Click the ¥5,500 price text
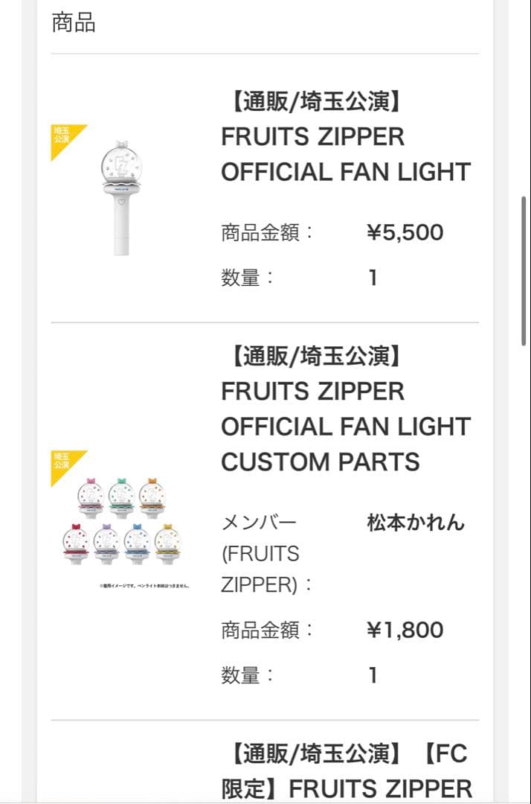 (x=409, y=232)
